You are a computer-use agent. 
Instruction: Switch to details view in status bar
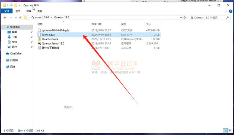pos(226,130)
